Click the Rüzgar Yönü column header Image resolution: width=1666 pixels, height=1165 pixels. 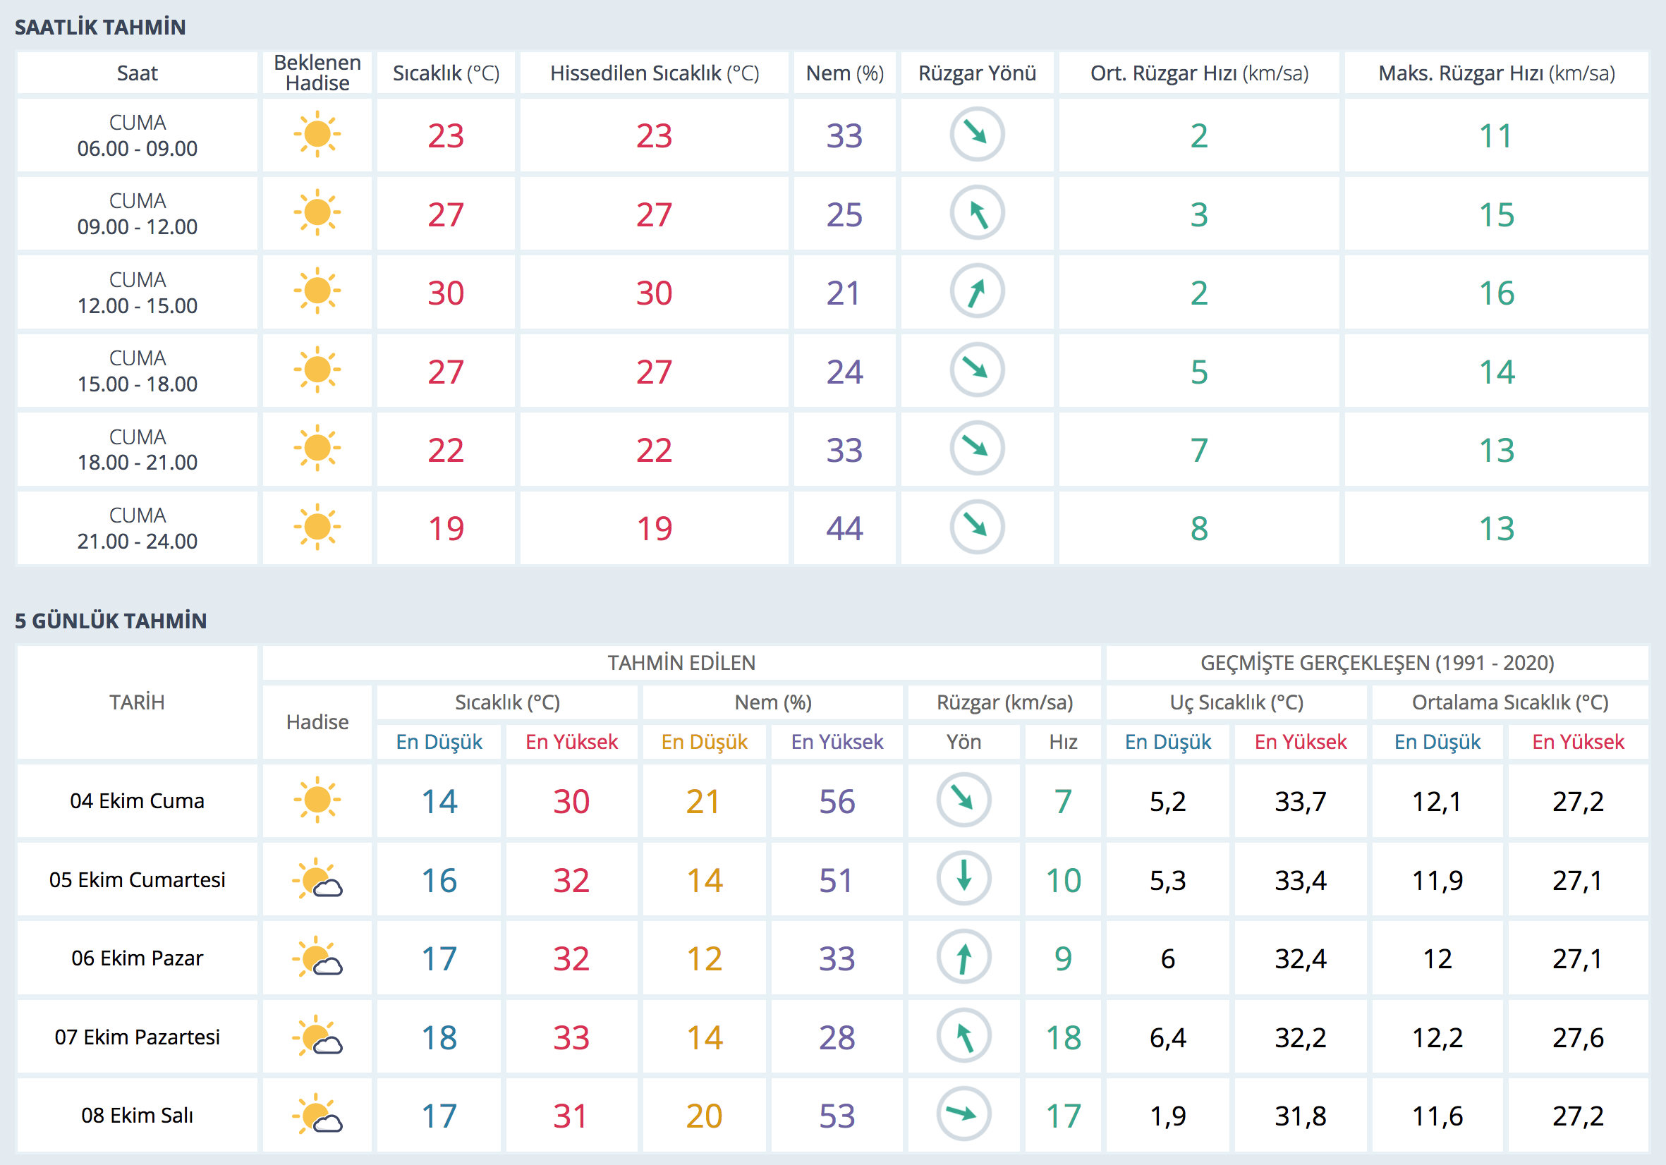pos(977,73)
